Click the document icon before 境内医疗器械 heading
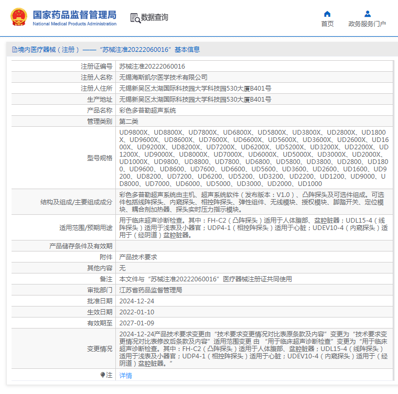The height and width of the screenshot is (394, 398). click(14, 50)
